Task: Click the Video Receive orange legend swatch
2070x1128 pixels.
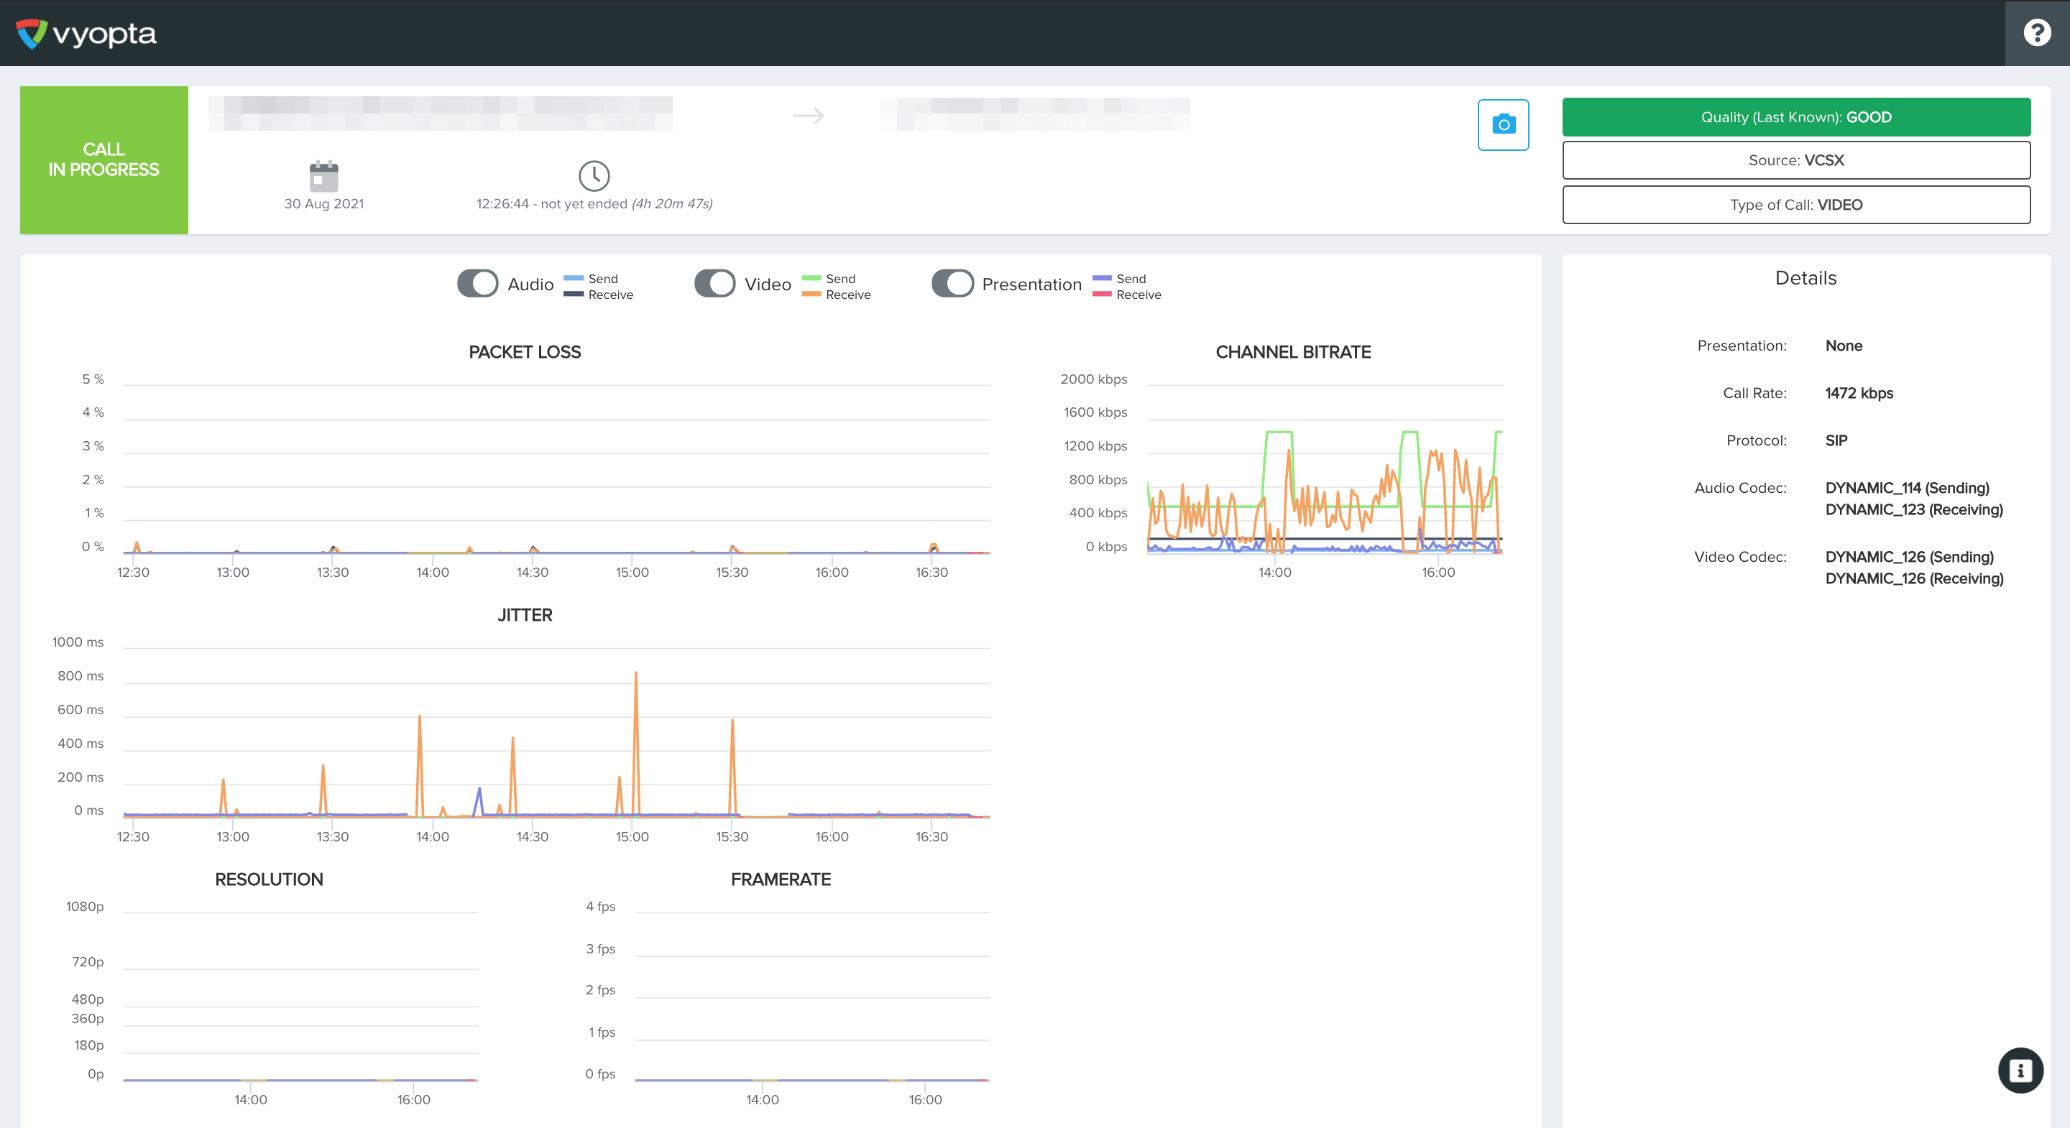Action: click(x=811, y=294)
